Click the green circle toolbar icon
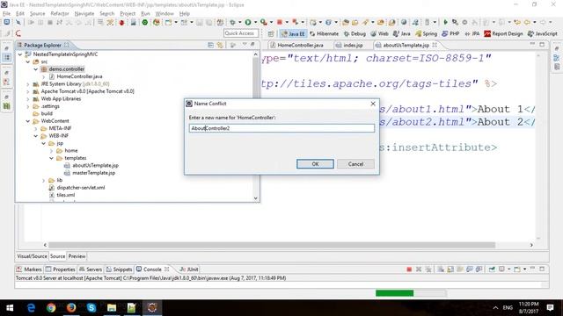 (144, 23)
